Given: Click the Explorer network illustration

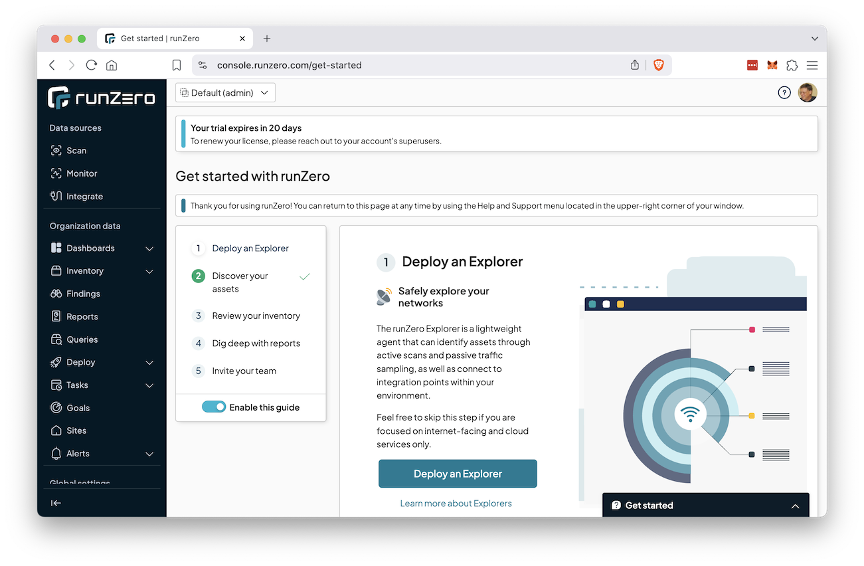Looking at the screenshot, I should click(x=693, y=382).
